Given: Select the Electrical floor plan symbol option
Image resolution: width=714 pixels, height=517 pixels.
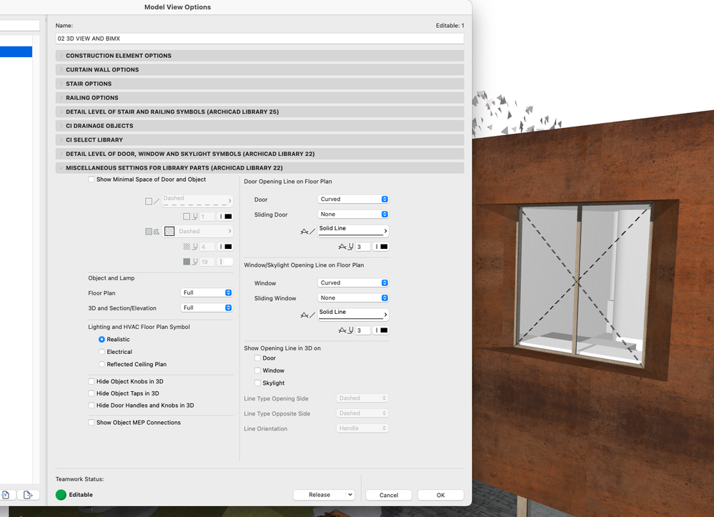Looking at the screenshot, I should click(x=101, y=352).
